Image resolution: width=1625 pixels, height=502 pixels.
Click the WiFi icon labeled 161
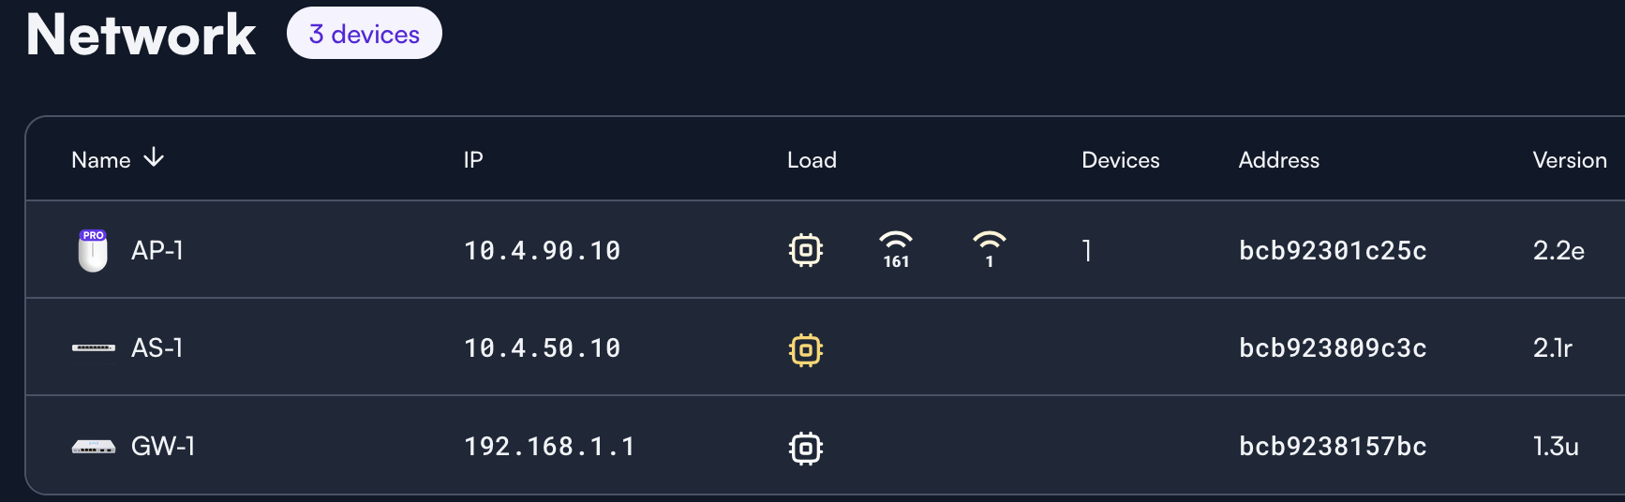coord(896,250)
